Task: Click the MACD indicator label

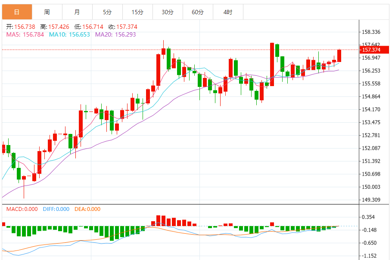Action: [x=22, y=209]
